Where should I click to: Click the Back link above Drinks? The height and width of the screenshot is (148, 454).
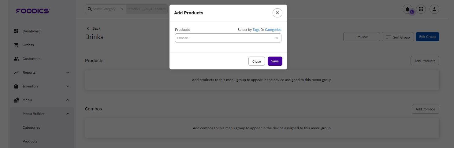click(x=96, y=28)
